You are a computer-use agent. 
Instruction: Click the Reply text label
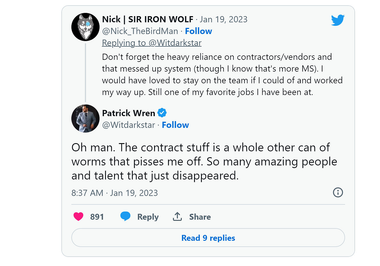(148, 217)
